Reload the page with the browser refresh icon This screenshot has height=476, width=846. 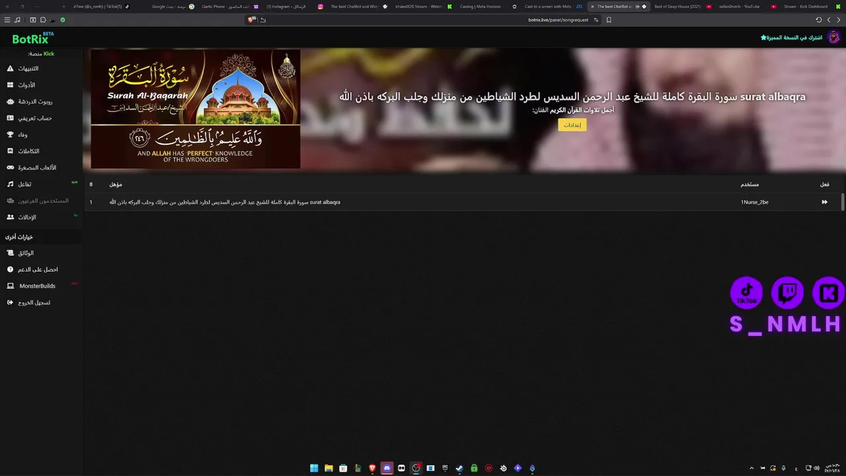(819, 20)
